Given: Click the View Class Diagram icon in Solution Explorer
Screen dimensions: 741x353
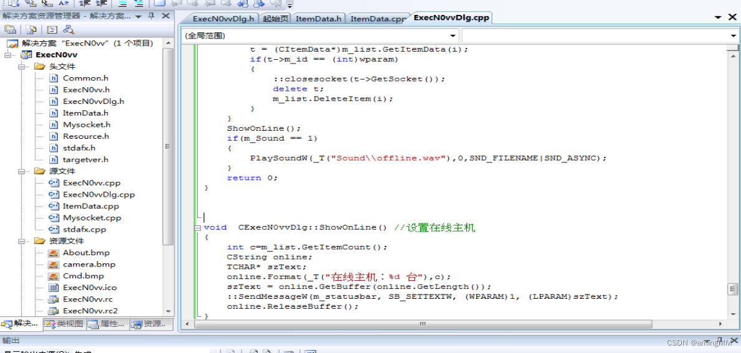Looking at the screenshot, I should (x=69, y=29).
